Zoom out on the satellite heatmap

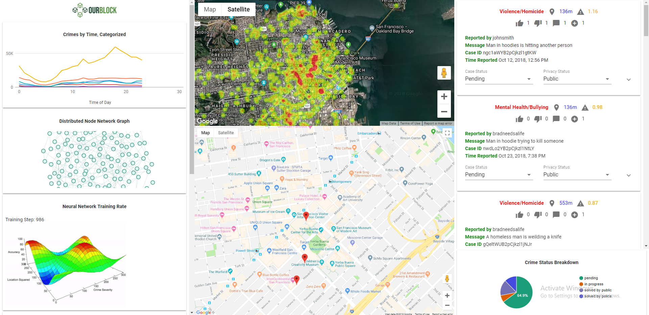point(444,111)
